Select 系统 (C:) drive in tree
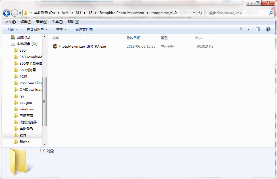This screenshot has height=179, width=277. [x=23, y=37]
